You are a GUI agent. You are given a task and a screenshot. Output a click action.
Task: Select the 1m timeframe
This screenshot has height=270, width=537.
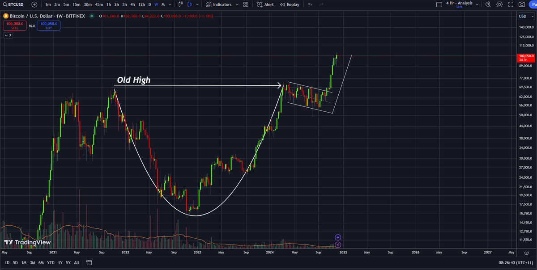point(48,4)
